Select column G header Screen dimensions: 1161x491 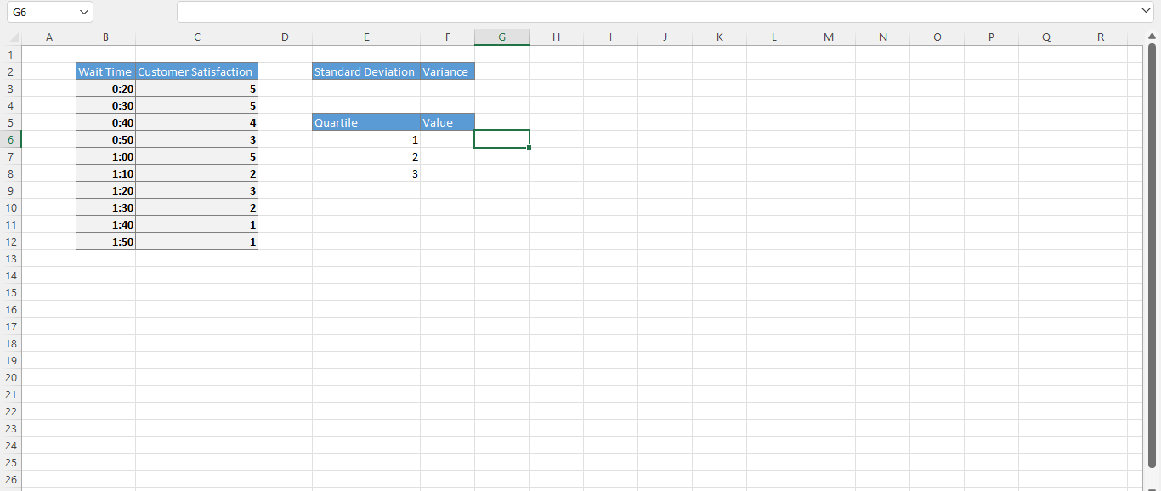pyautogui.click(x=501, y=37)
